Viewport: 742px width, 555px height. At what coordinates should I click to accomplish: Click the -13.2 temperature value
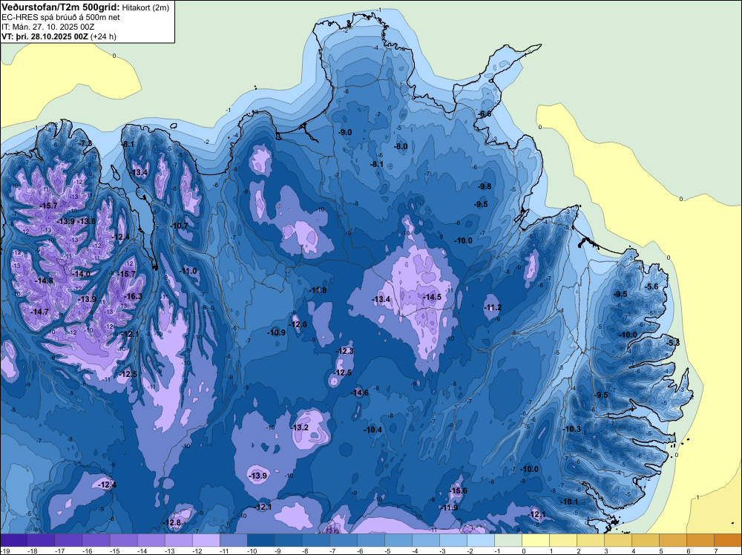click(x=300, y=427)
